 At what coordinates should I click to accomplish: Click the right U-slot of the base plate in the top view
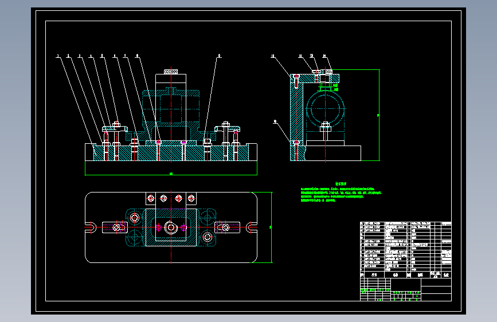(251, 227)
